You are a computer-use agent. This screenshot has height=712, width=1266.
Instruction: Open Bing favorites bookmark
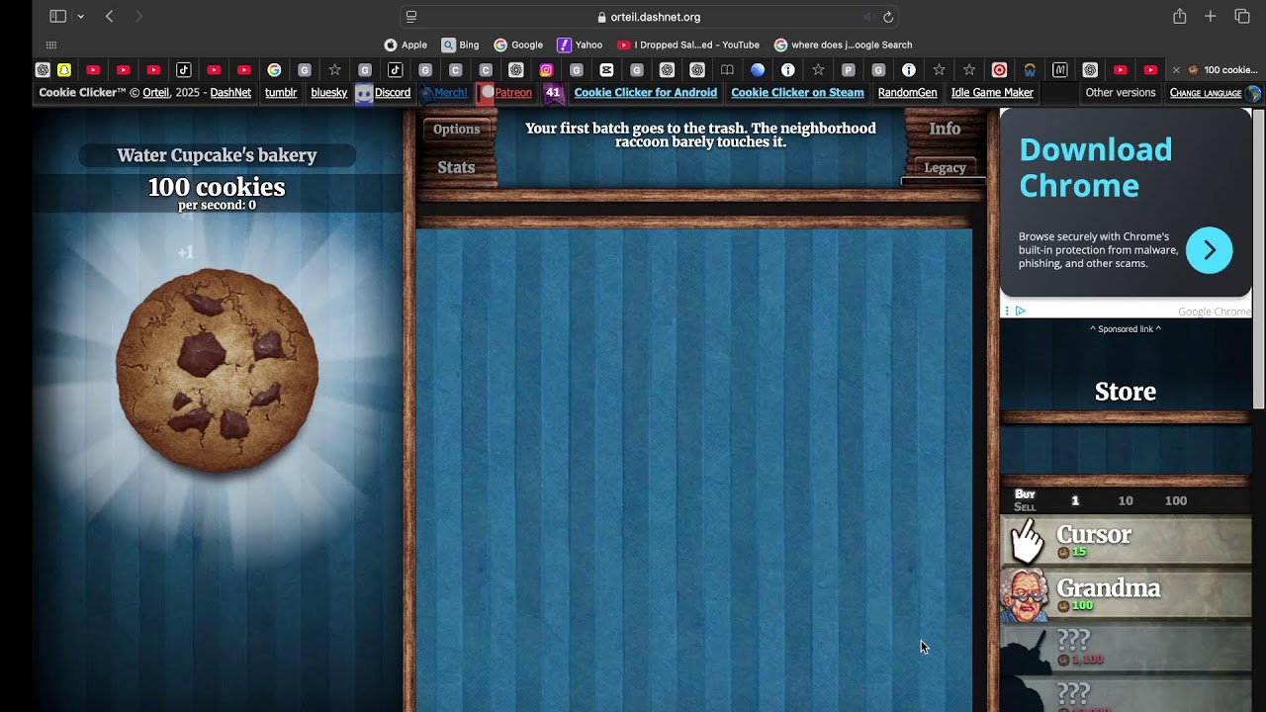pyautogui.click(x=460, y=44)
